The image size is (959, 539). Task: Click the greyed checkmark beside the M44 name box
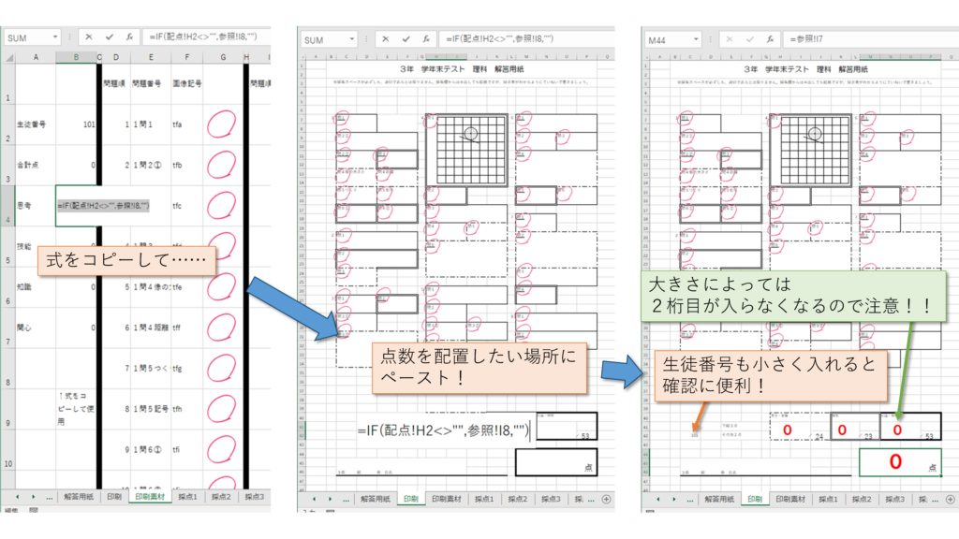[750, 39]
